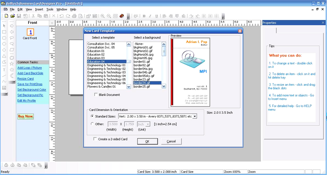Open the Tools menu
Image resolution: width=327 pixels, height=175 pixels.
click(x=50, y=10)
